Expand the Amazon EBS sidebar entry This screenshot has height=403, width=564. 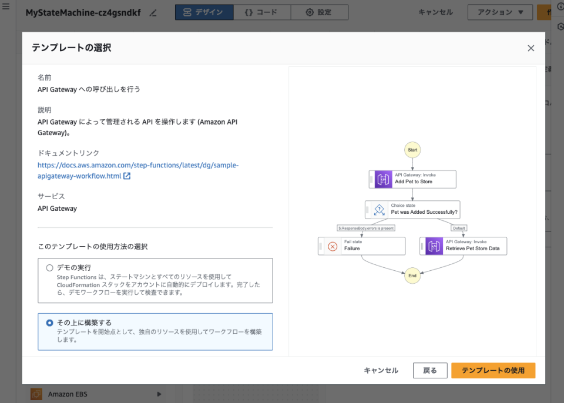(x=159, y=394)
